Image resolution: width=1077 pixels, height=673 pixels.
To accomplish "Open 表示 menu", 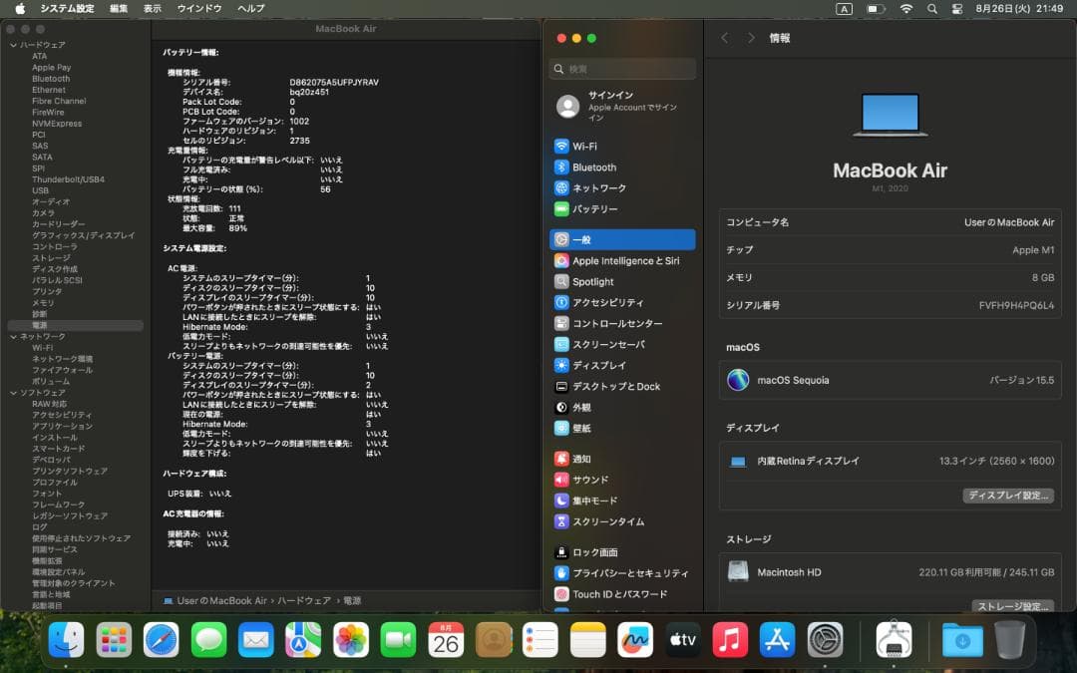I will (152, 8).
